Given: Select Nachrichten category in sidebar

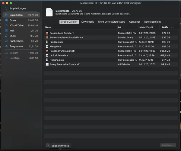Looking at the screenshot, I should (x=21, y=41).
